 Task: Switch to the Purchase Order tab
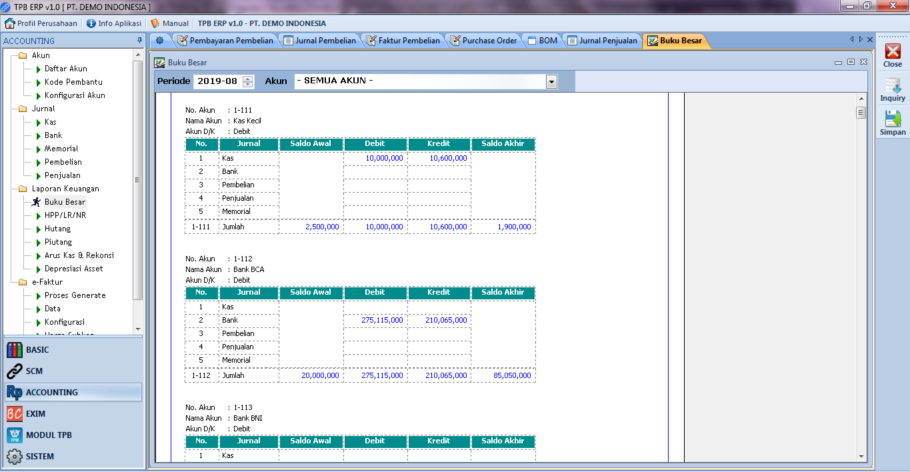click(483, 41)
